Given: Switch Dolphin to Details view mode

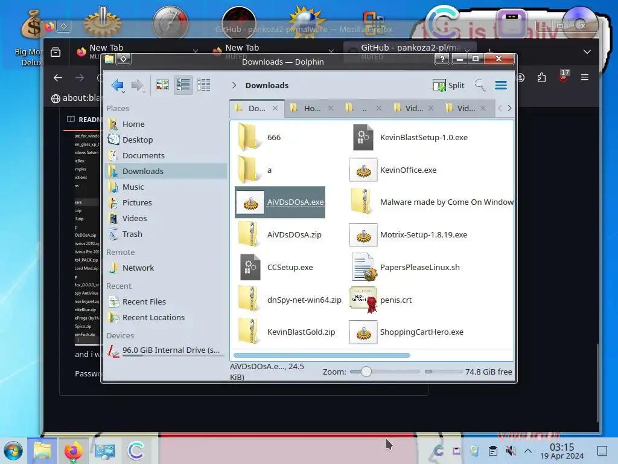Looking at the screenshot, I should tap(204, 85).
